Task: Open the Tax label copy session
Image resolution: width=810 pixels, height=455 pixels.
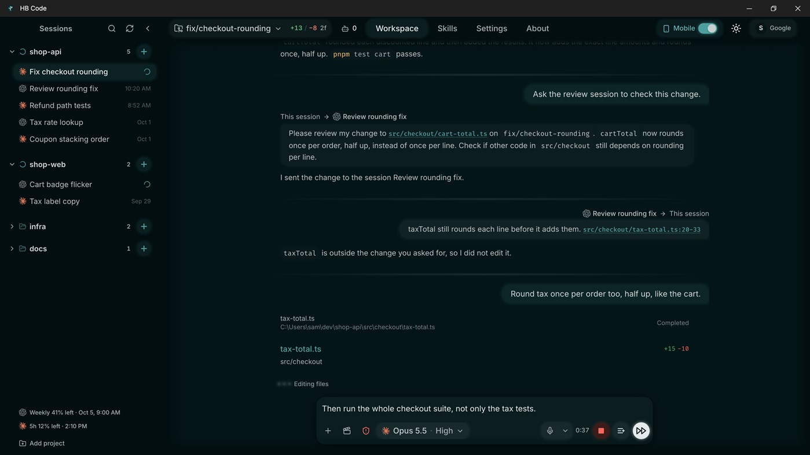Action: pos(85,201)
